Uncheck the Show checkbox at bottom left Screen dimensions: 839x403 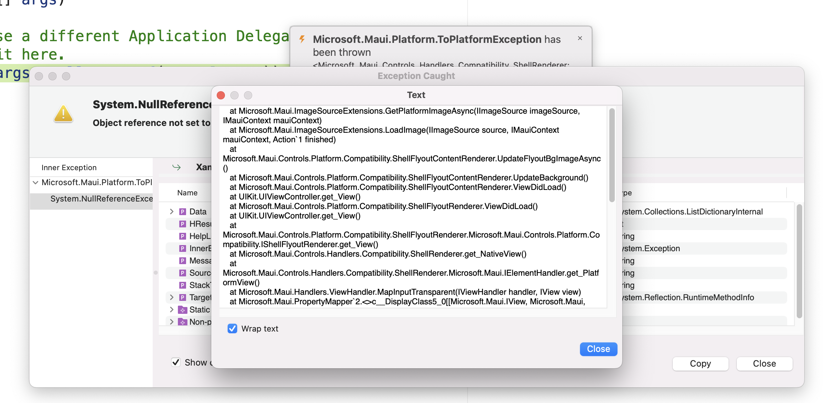[x=176, y=362]
